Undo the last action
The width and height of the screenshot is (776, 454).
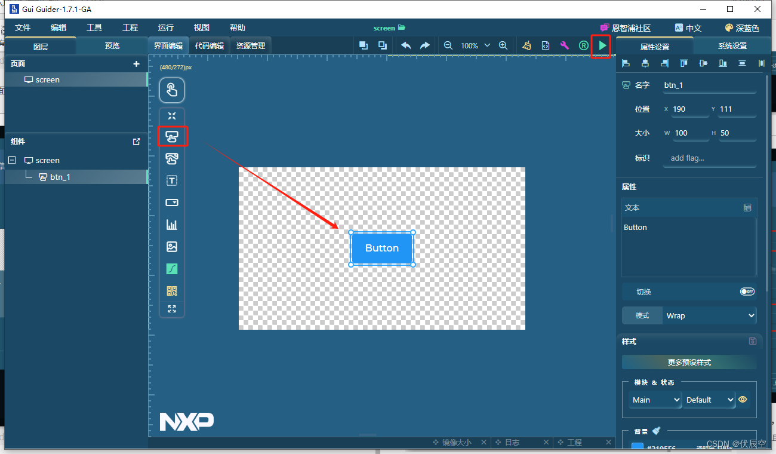pos(406,45)
